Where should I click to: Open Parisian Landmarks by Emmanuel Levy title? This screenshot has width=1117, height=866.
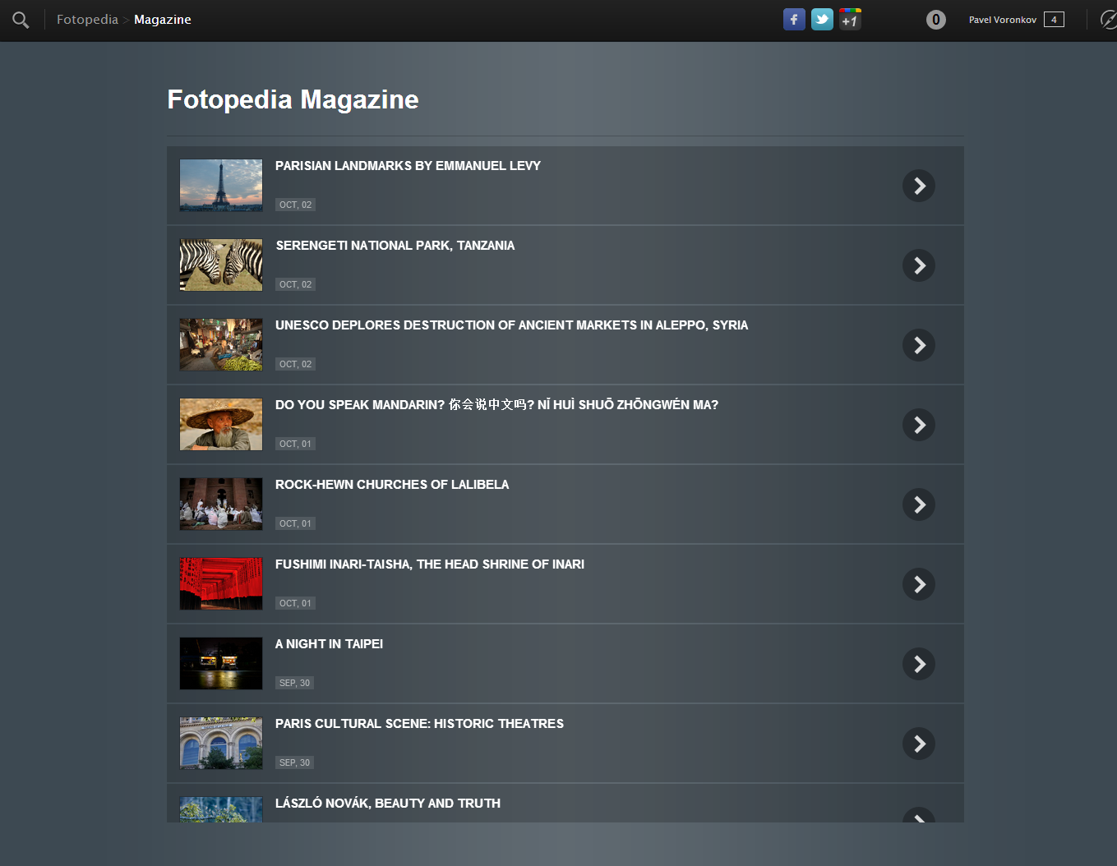coord(408,166)
